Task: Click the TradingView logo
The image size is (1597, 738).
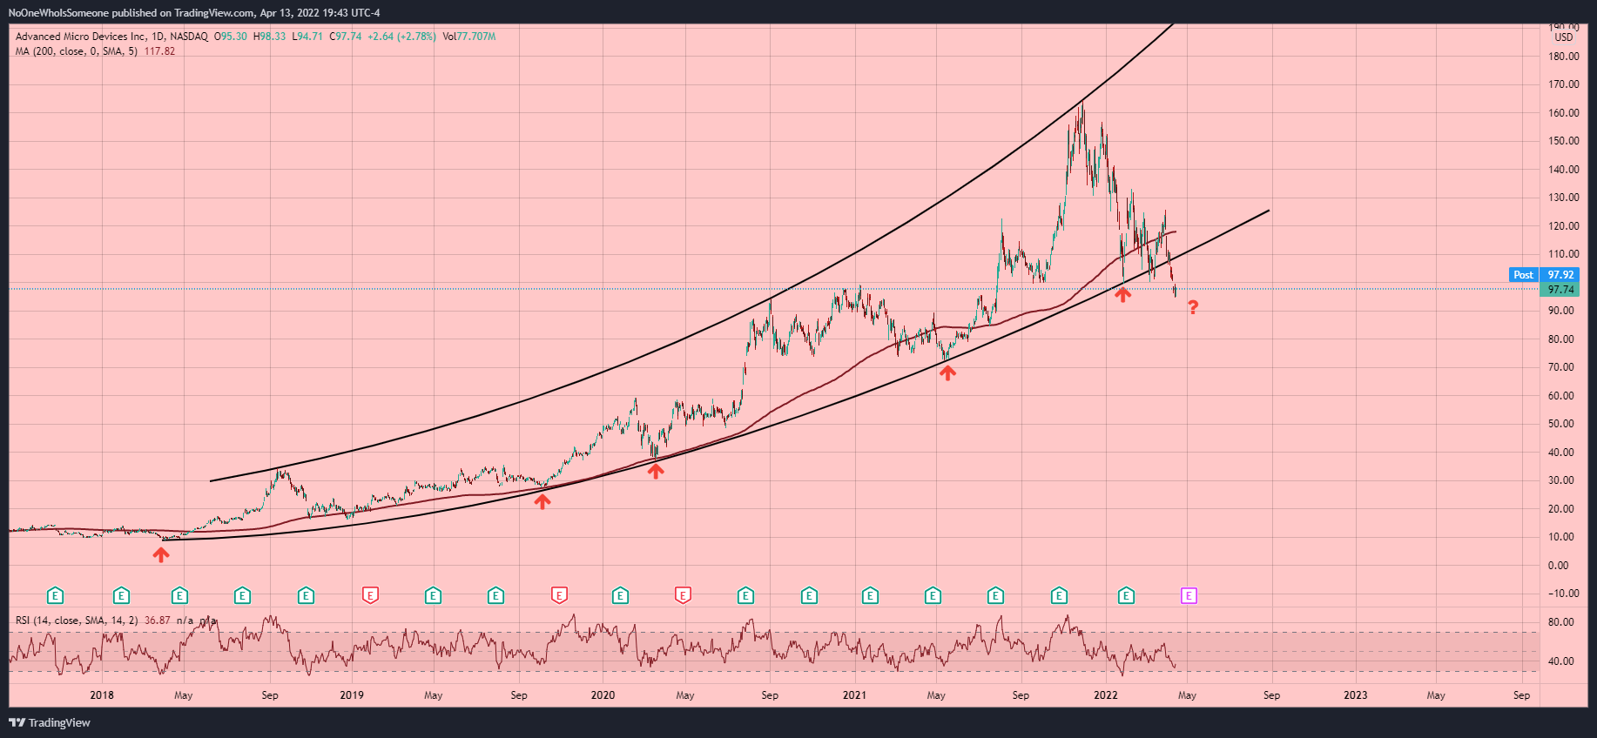Action: tap(50, 722)
